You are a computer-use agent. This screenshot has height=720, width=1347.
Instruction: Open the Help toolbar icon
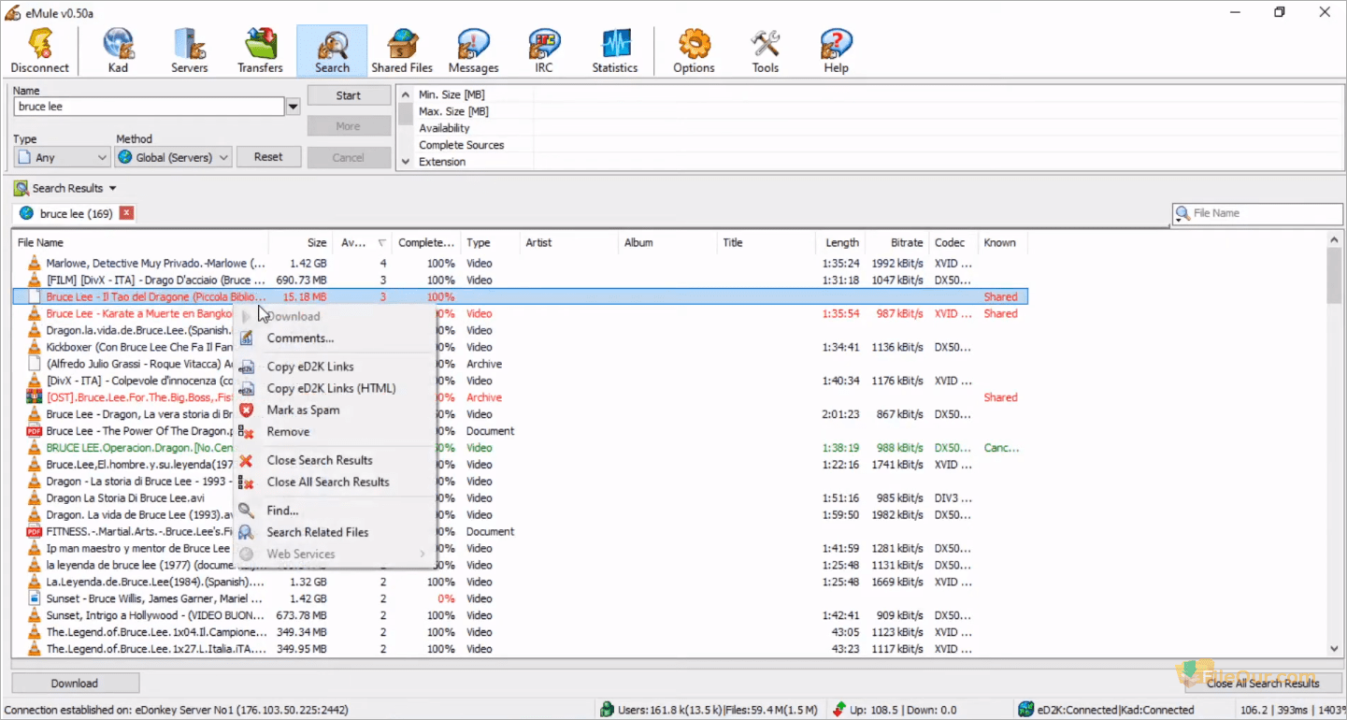pos(836,50)
